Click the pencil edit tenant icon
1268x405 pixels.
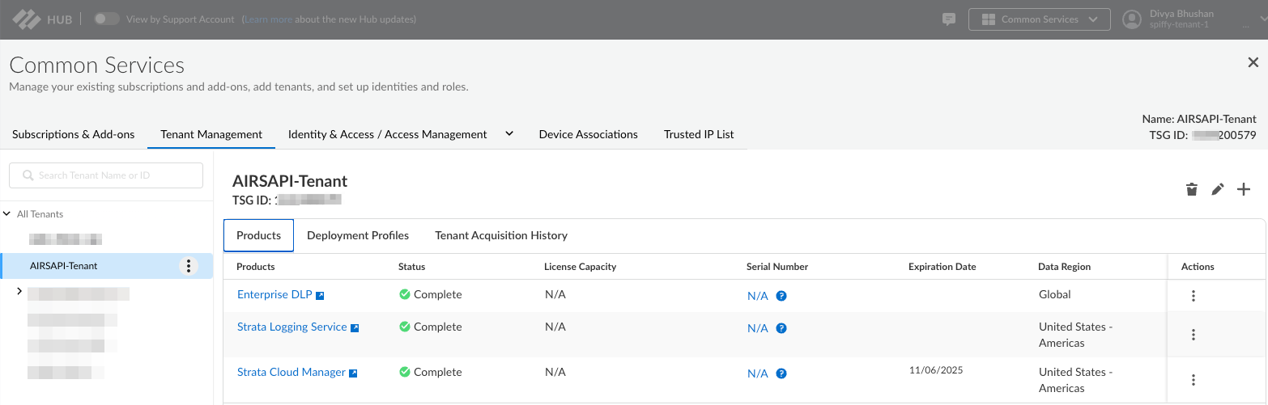(1217, 190)
